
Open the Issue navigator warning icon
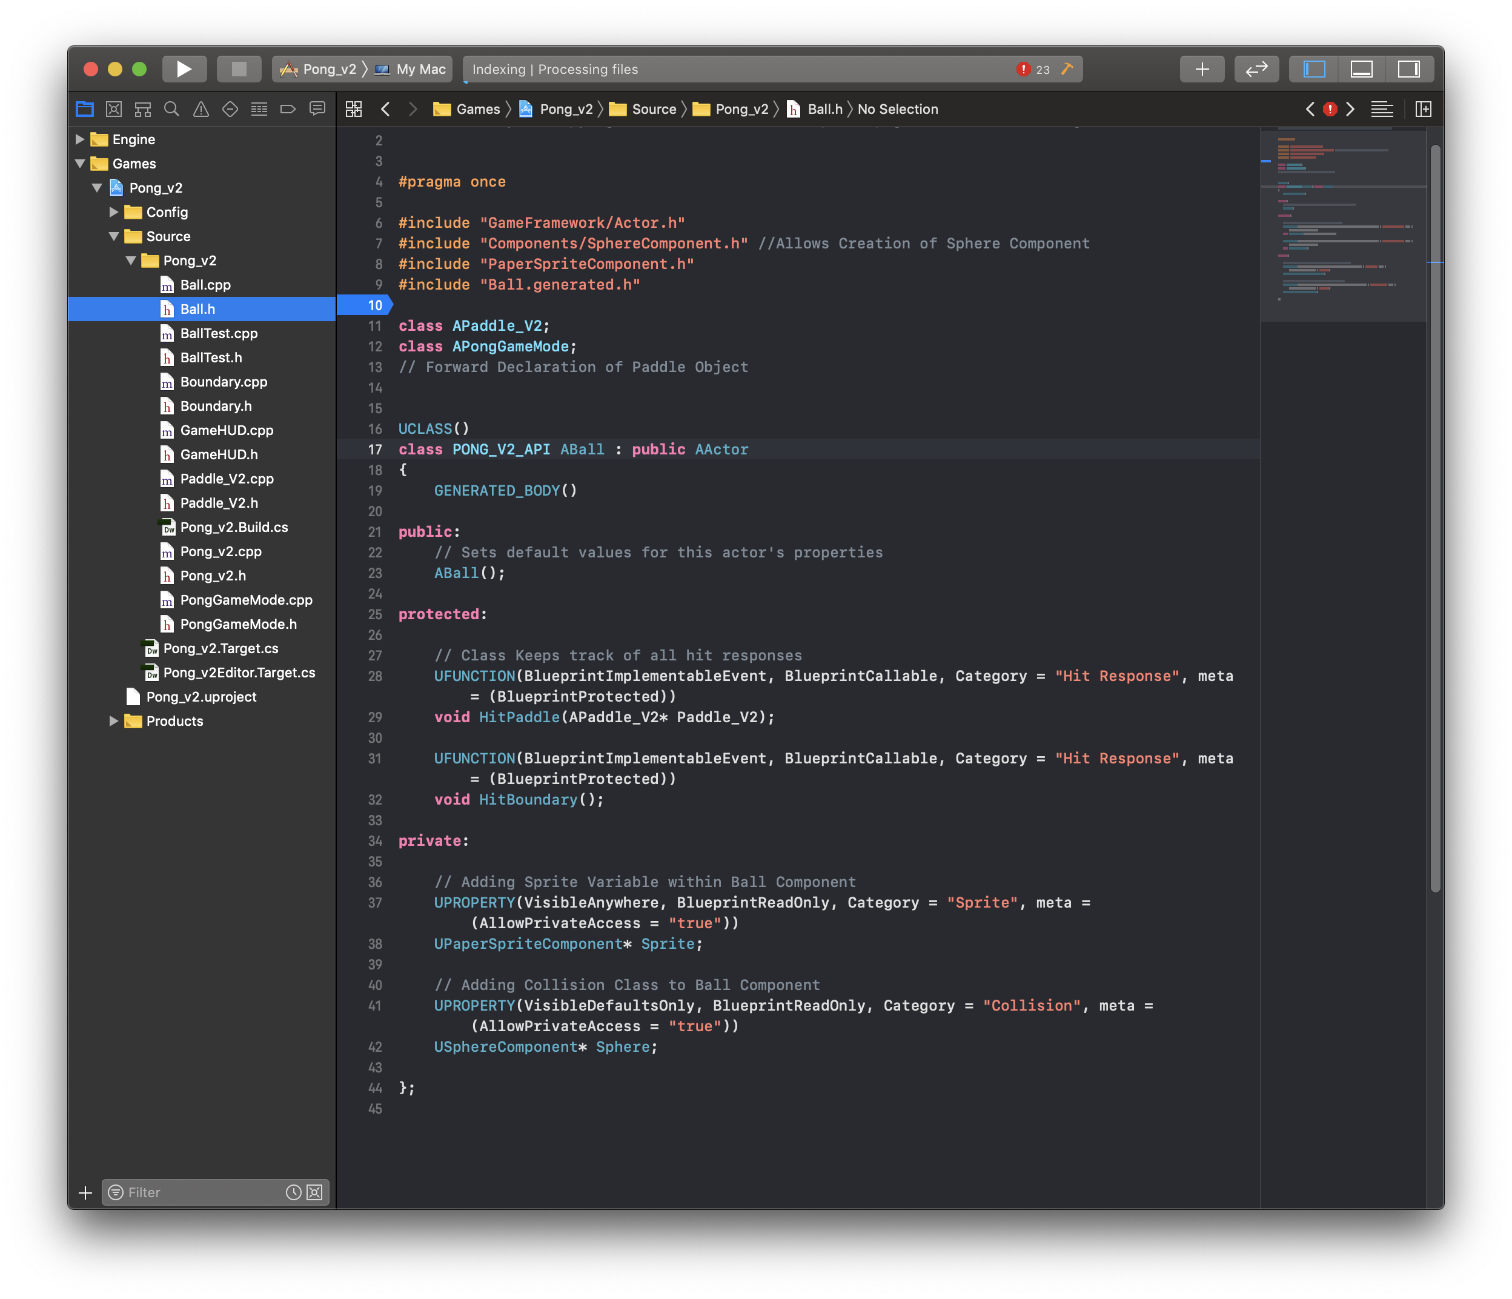201,110
